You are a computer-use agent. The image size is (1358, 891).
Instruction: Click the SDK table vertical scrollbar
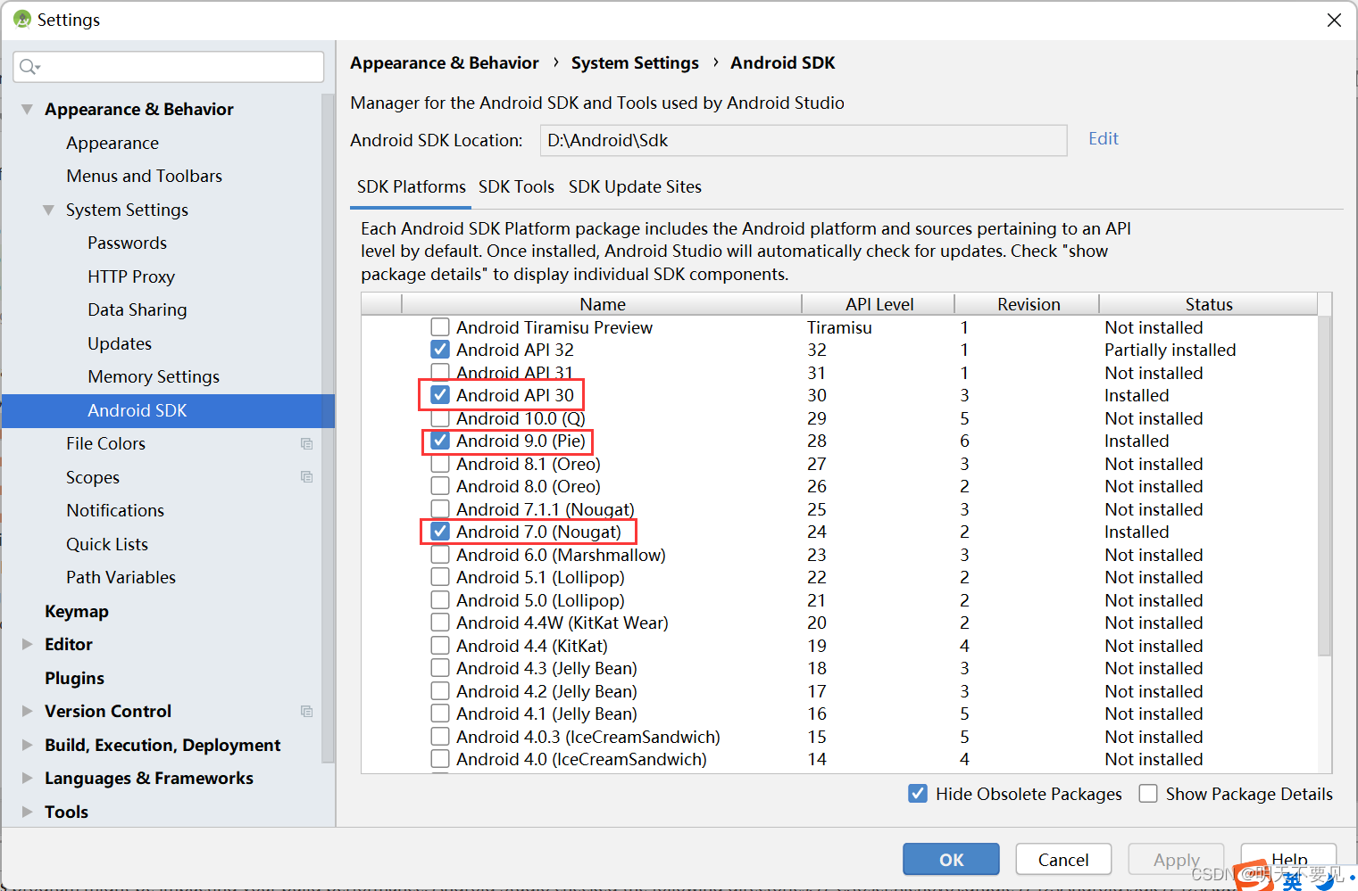(1325, 486)
